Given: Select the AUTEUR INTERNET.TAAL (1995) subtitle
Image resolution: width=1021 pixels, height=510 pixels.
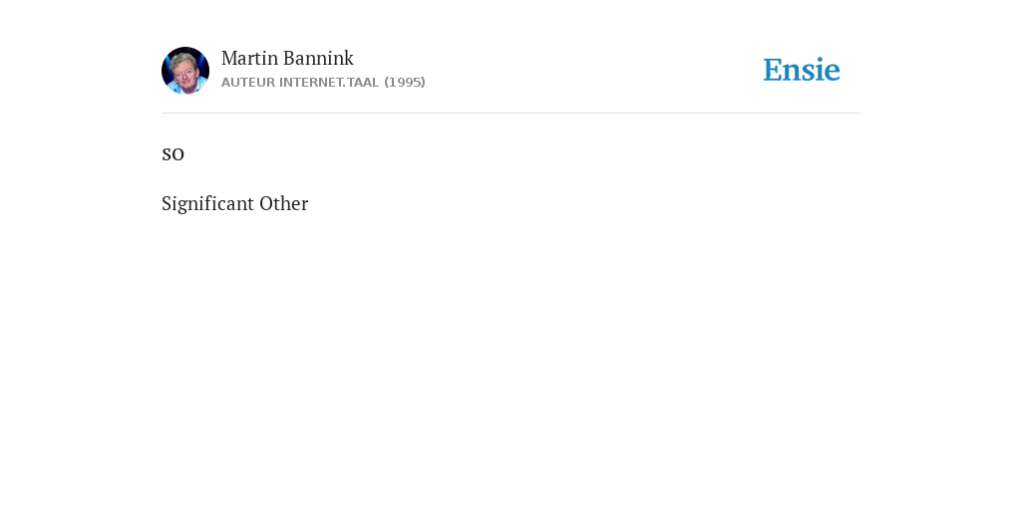Looking at the screenshot, I should point(323,82).
